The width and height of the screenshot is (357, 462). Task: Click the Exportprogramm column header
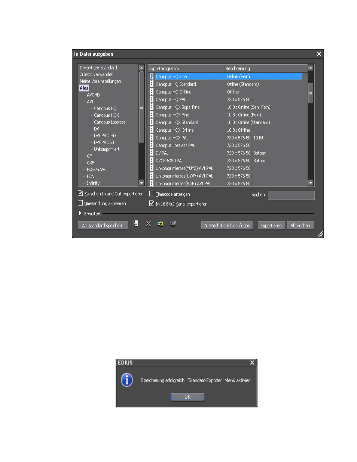pyautogui.click(x=186, y=68)
